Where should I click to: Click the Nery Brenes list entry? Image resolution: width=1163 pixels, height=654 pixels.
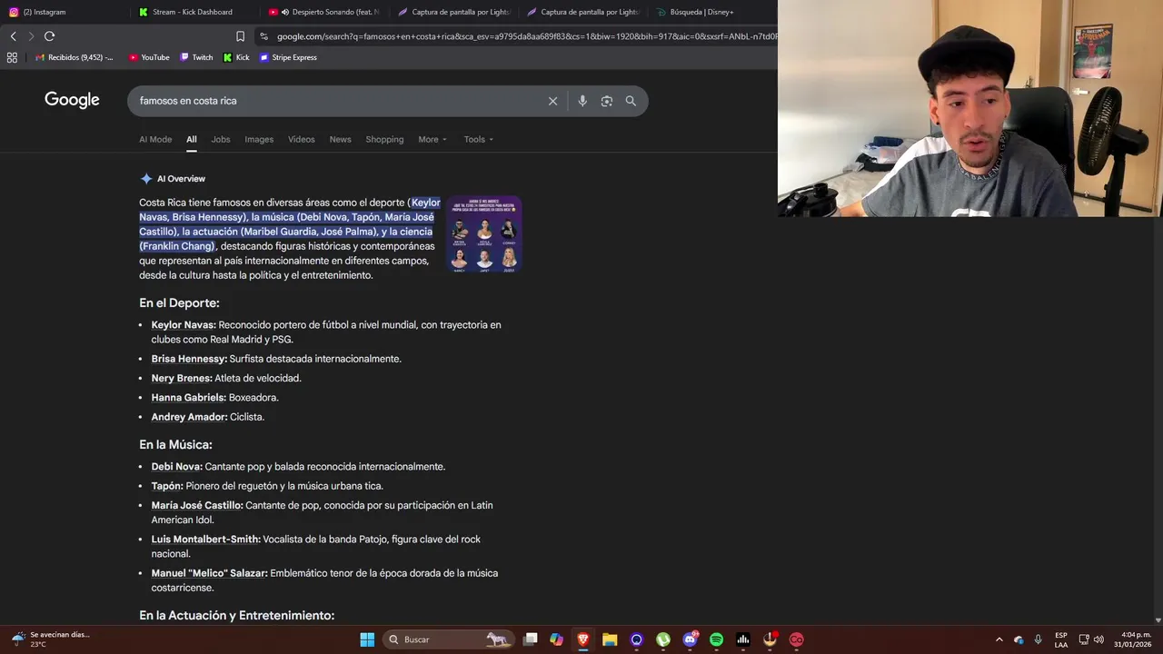click(x=182, y=378)
